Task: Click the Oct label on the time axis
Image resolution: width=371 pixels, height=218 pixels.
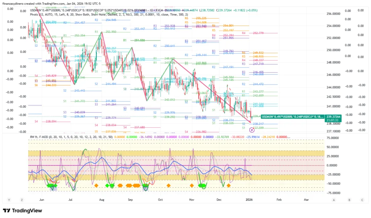Action: pyautogui.click(x=160, y=200)
